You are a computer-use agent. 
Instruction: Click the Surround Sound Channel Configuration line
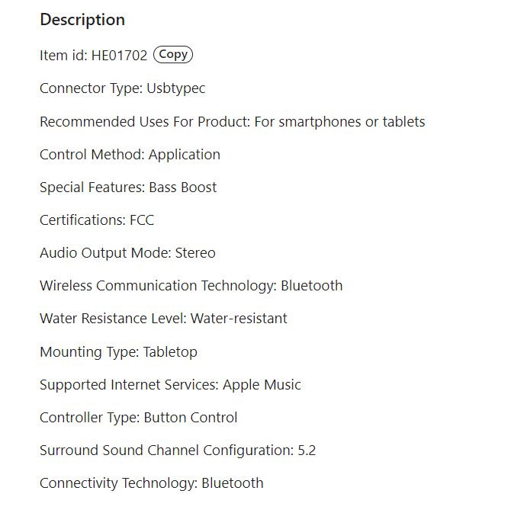177,450
